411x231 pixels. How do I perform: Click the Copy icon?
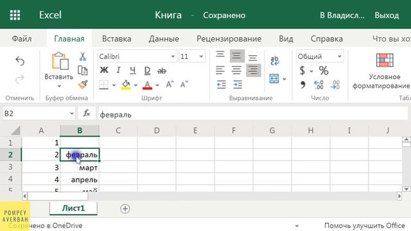[x=83, y=71]
